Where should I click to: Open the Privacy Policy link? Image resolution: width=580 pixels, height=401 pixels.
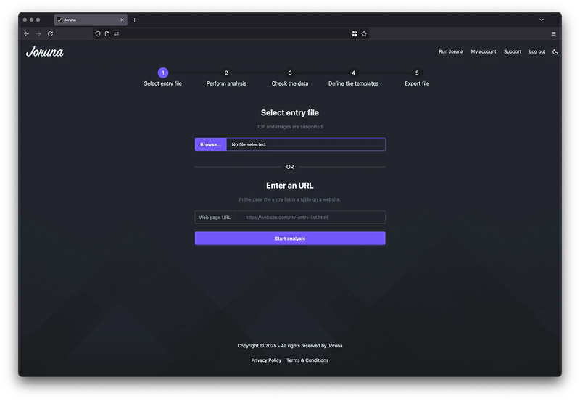coord(266,360)
